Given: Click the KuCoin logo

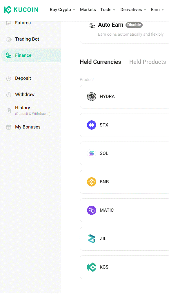Looking at the screenshot, I should pos(21,10).
